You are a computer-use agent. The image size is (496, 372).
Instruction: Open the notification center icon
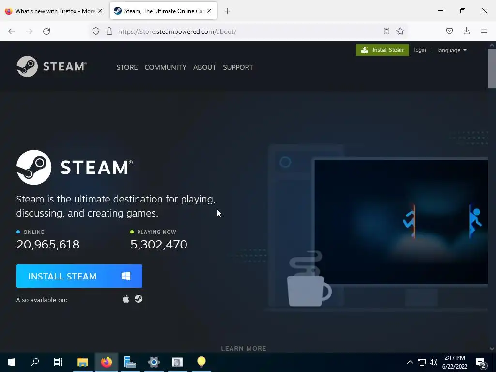(x=481, y=363)
